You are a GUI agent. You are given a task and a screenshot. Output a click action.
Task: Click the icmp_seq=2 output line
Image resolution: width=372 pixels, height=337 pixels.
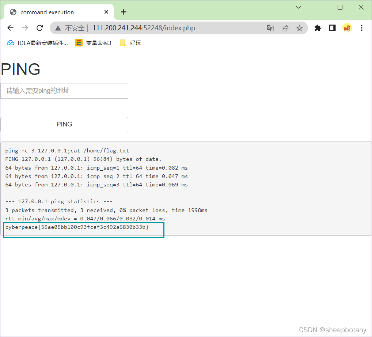pyautogui.click(x=96, y=176)
